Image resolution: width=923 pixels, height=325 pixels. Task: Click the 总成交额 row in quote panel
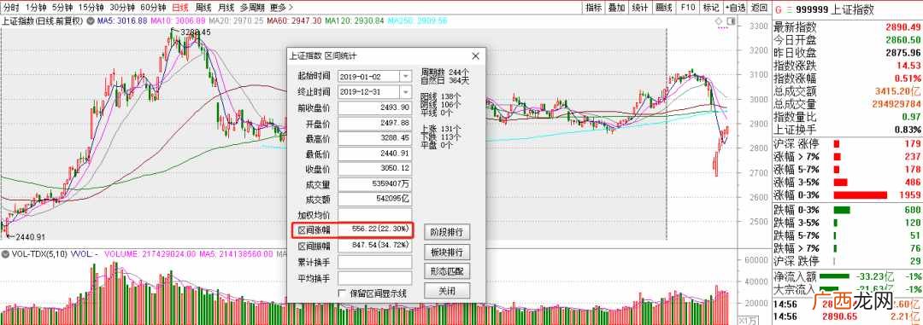pyautogui.click(x=847, y=91)
